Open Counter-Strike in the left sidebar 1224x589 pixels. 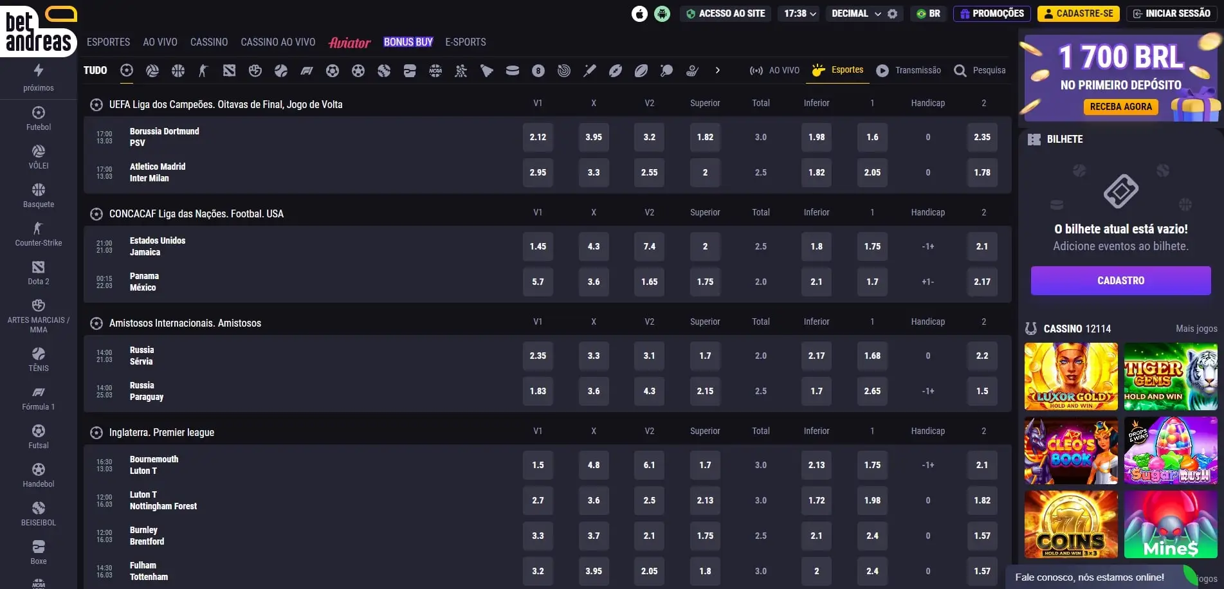click(x=39, y=234)
